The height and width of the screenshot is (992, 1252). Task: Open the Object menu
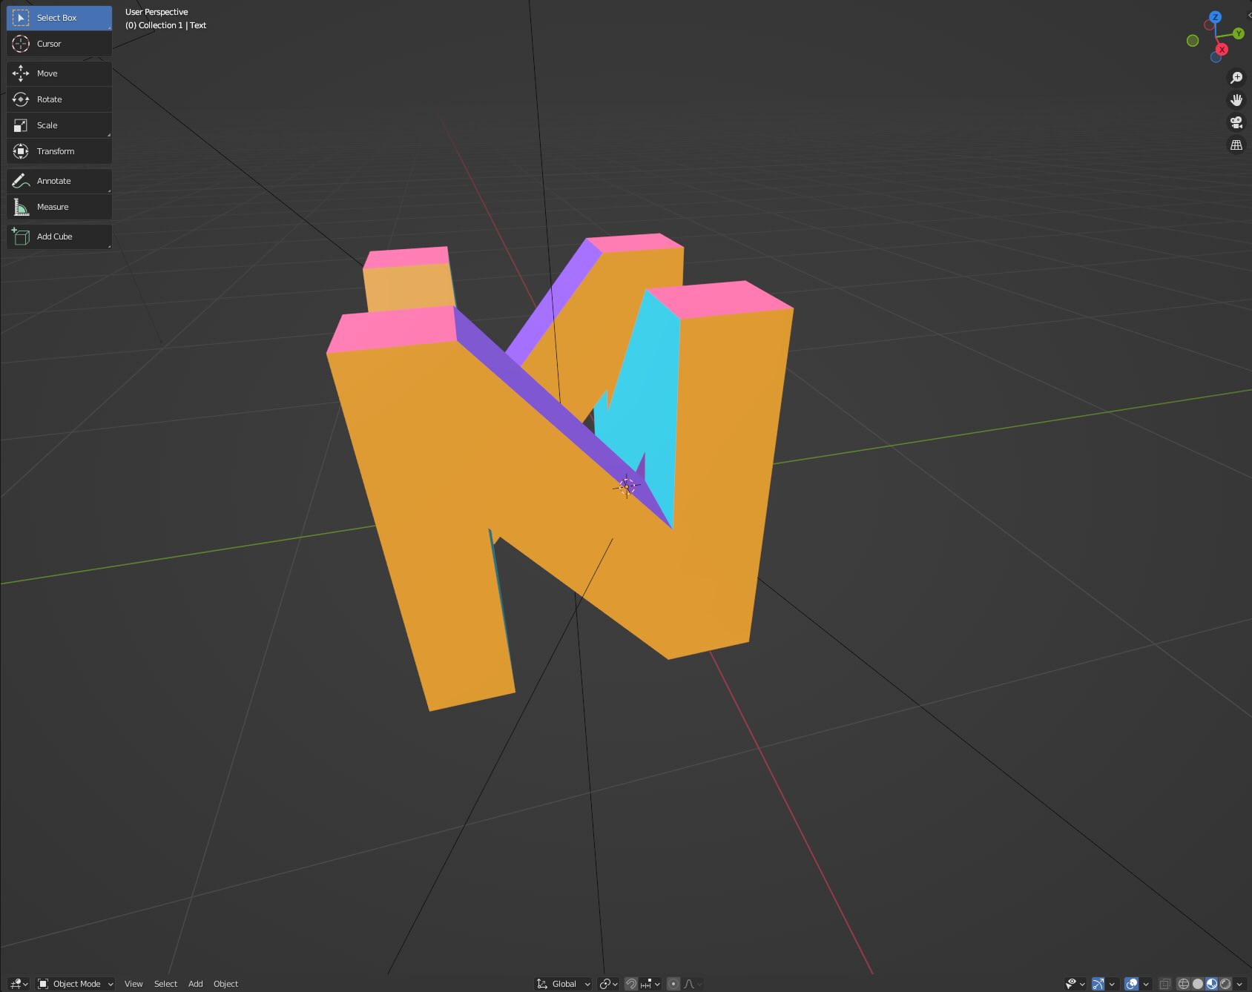pyautogui.click(x=226, y=984)
